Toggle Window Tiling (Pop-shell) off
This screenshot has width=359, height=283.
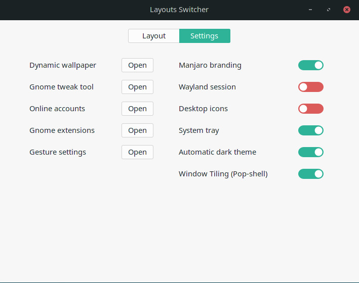point(310,174)
